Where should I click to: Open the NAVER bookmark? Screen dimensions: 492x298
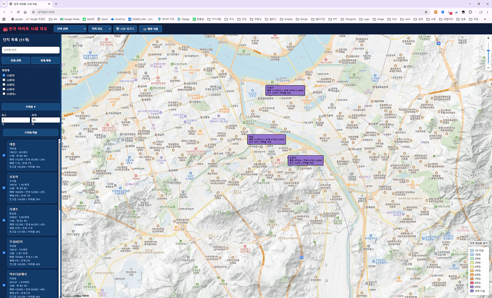click(88, 19)
